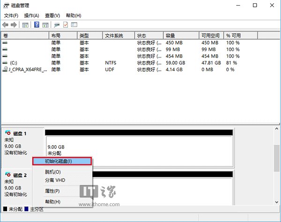
Task: Open the 查看(V) menu
Action: (x=52, y=15)
